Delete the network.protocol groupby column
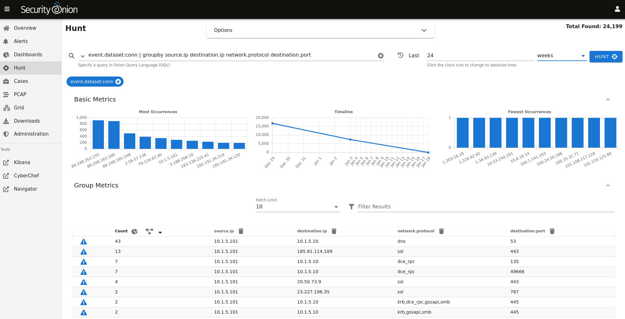The image size is (625, 319). (x=441, y=231)
